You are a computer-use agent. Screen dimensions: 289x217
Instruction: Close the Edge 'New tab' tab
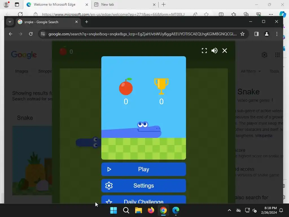pyautogui.click(x=154, y=5)
